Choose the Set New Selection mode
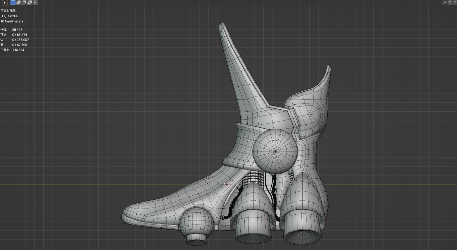 coord(13,2)
